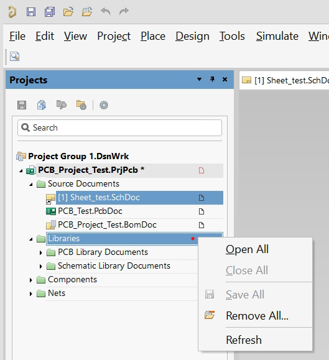Click the Save icon in the title toolbar
Image resolution: width=329 pixels, height=360 pixels.
pyautogui.click(x=31, y=12)
